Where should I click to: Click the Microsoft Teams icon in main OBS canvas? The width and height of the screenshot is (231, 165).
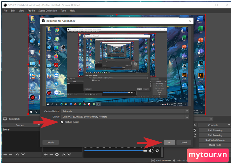click(201, 53)
